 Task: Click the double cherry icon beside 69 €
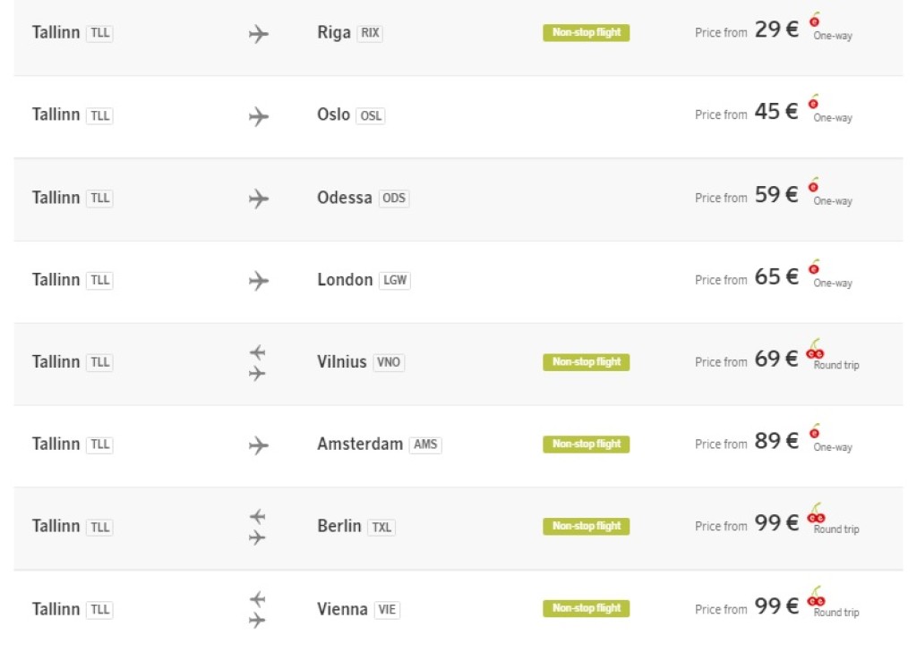click(815, 350)
